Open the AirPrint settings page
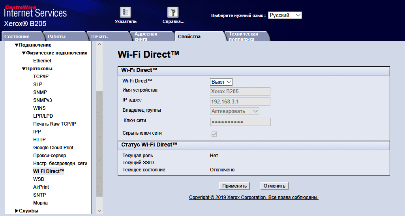Viewport: 405px width, 216px height. click(41, 187)
